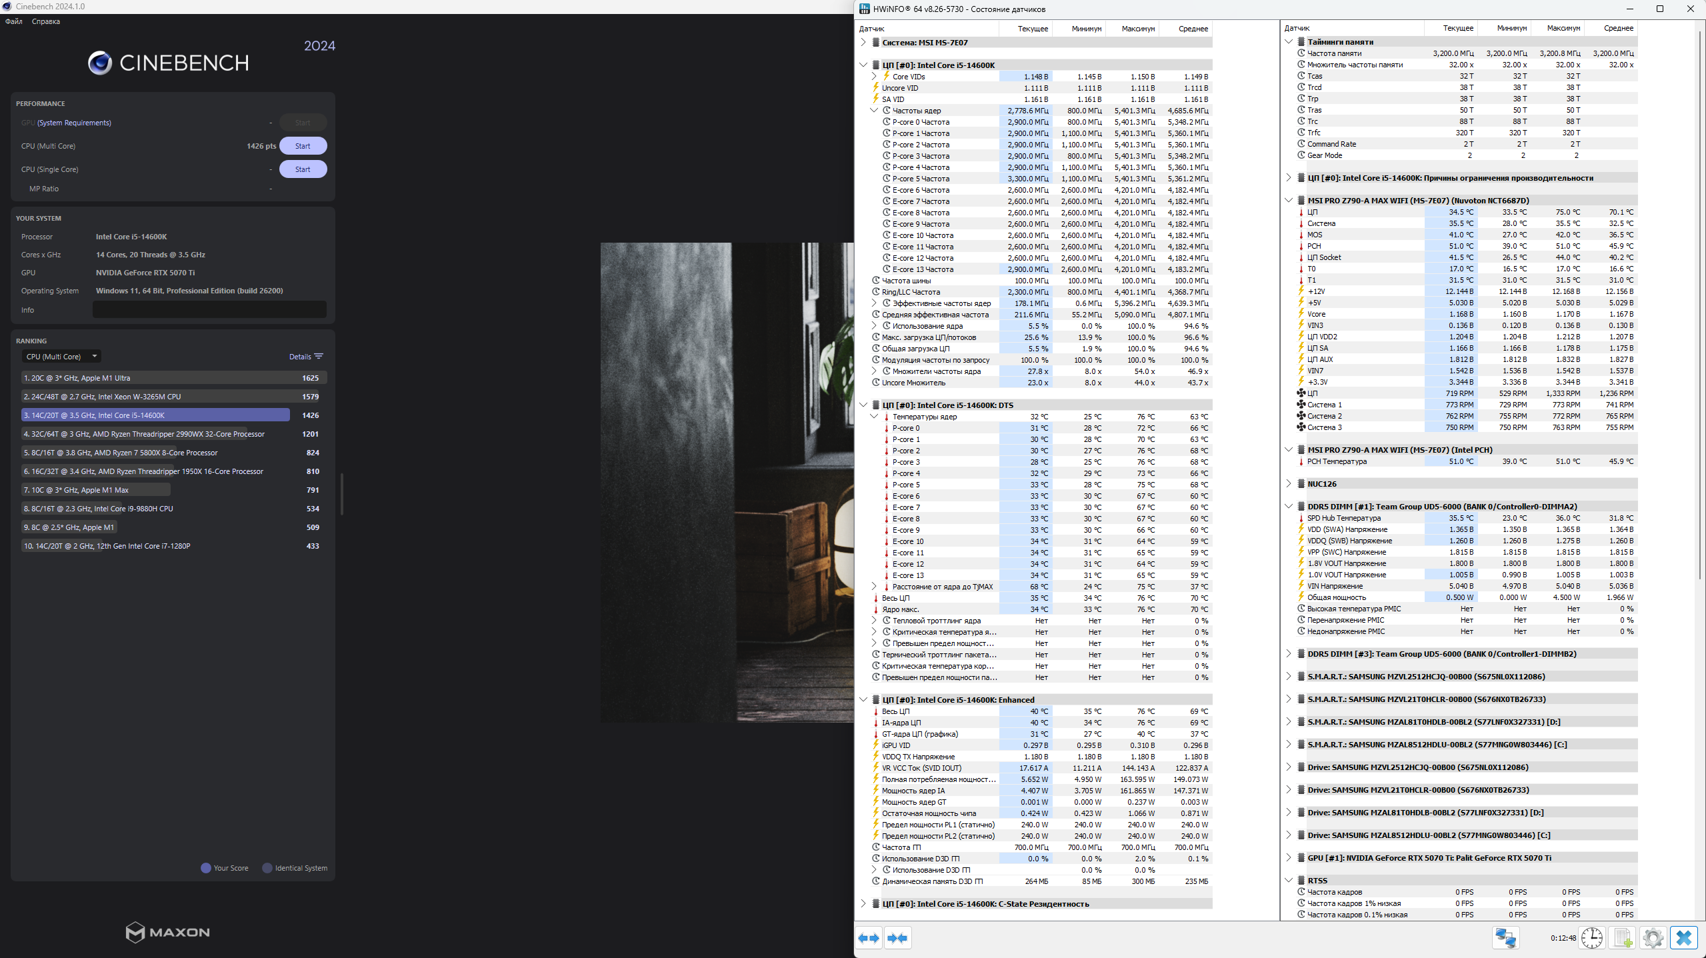Viewport: 1706px width, 958px height.
Task: Click the Info text field
Action: (x=209, y=310)
